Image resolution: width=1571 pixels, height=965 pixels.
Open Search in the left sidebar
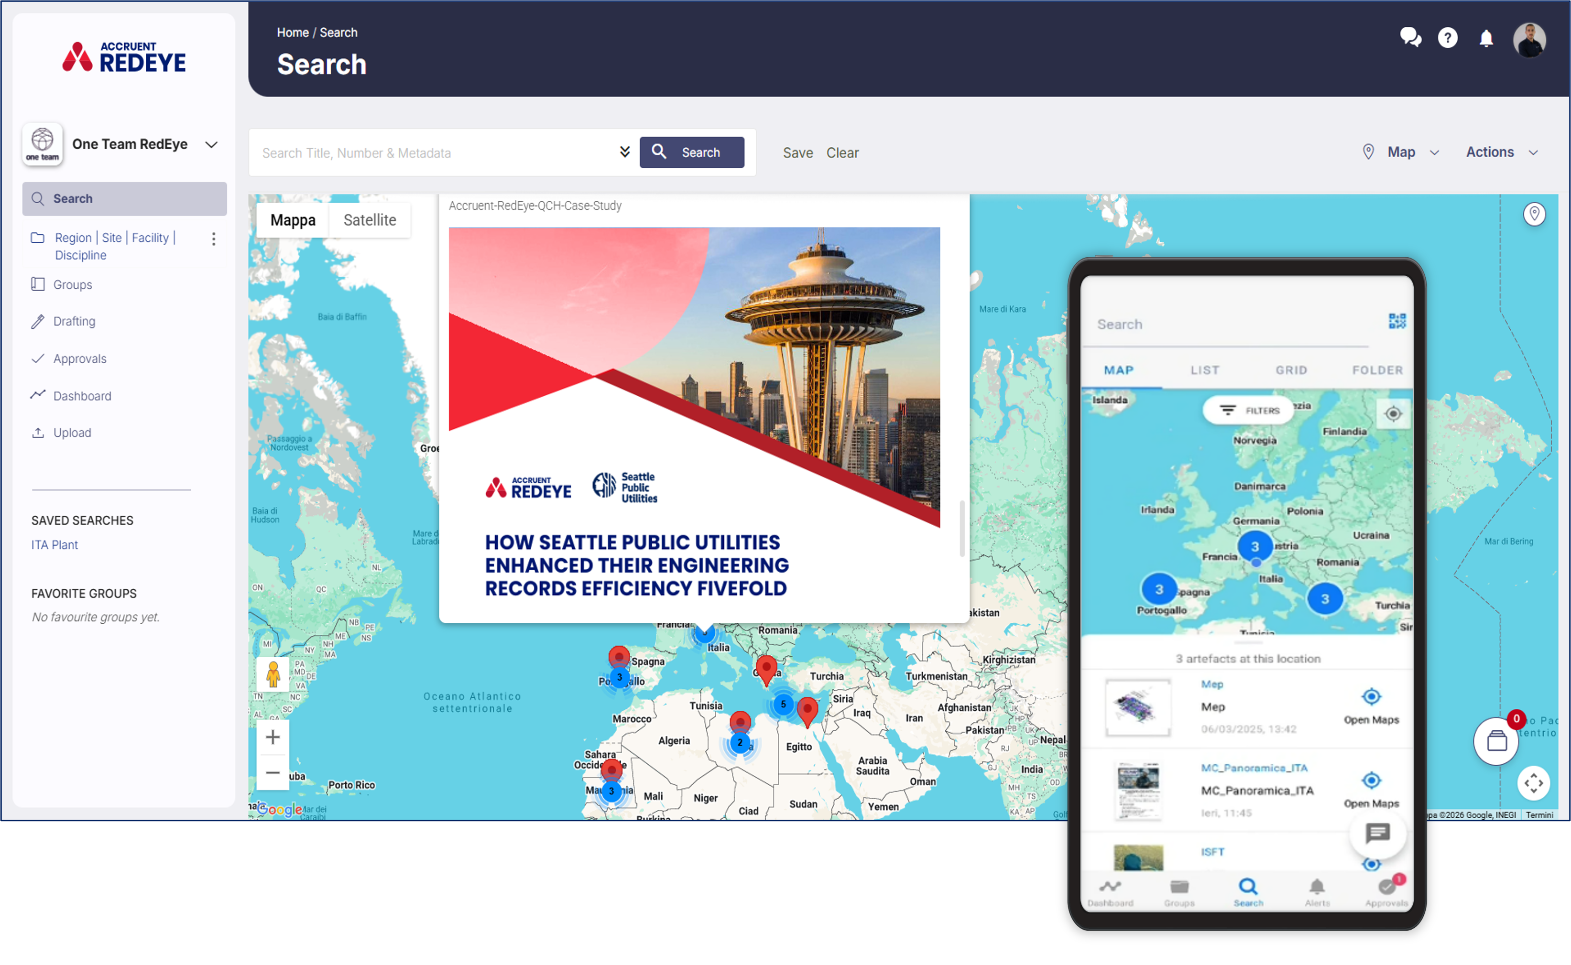tap(124, 198)
